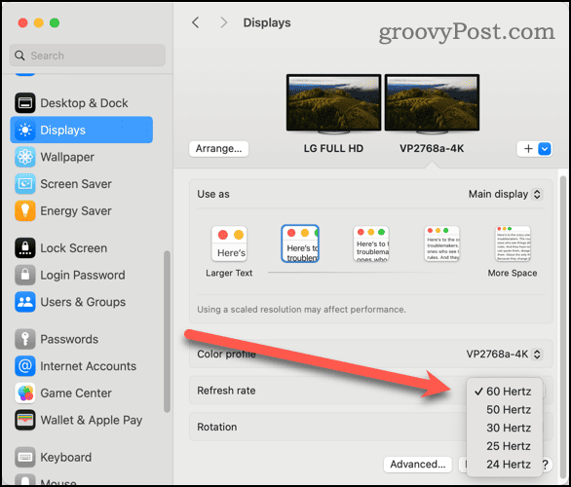The height and width of the screenshot is (487, 571).
Task: Open Users & Groups icon
Action: point(25,302)
